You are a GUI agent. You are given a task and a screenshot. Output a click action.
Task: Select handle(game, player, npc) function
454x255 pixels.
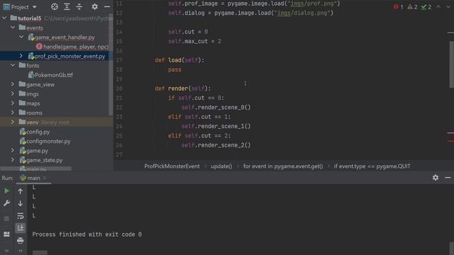click(x=72, y=47)
